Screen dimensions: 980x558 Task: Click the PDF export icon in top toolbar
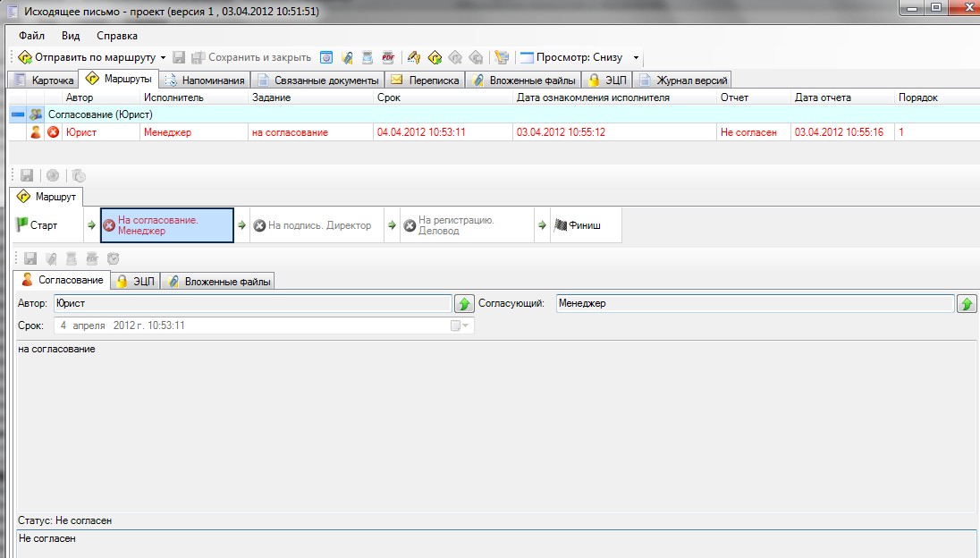coord(387,57)
